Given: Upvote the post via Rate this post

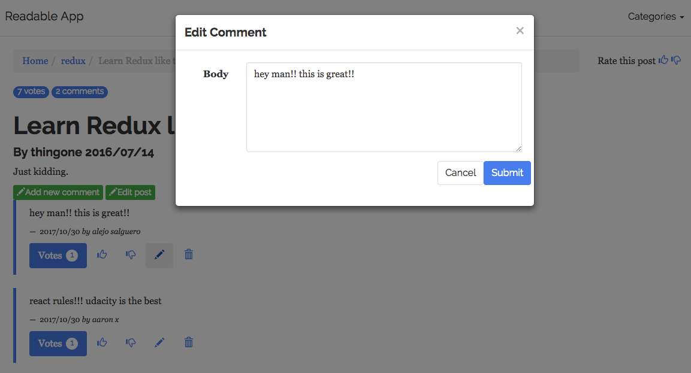Looking at the screenshot, I should pyautogui.click(x=663, y=60).
